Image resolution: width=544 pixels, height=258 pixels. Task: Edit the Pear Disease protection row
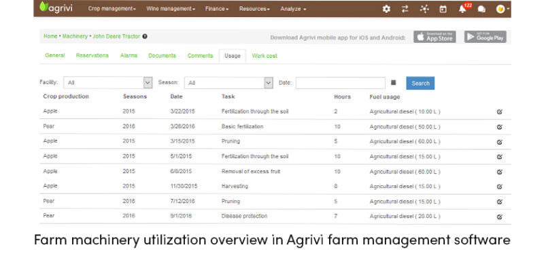500,217
